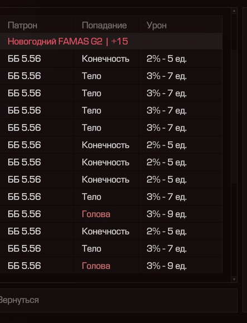Click the 3% - 9 ед. damage in last row
The image size is (247, 323).
(167, 266)
